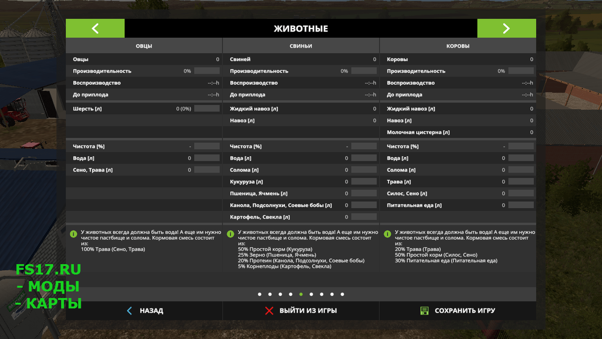Click the info icon under Коровы column

[388, 234]
